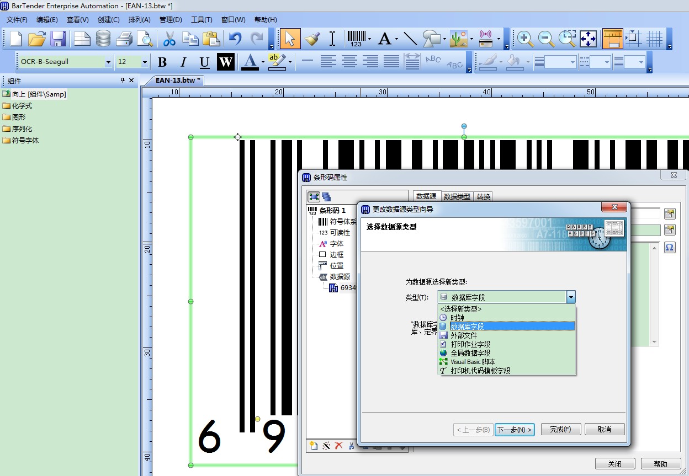Switch to 转换 tab

(483, 196)
